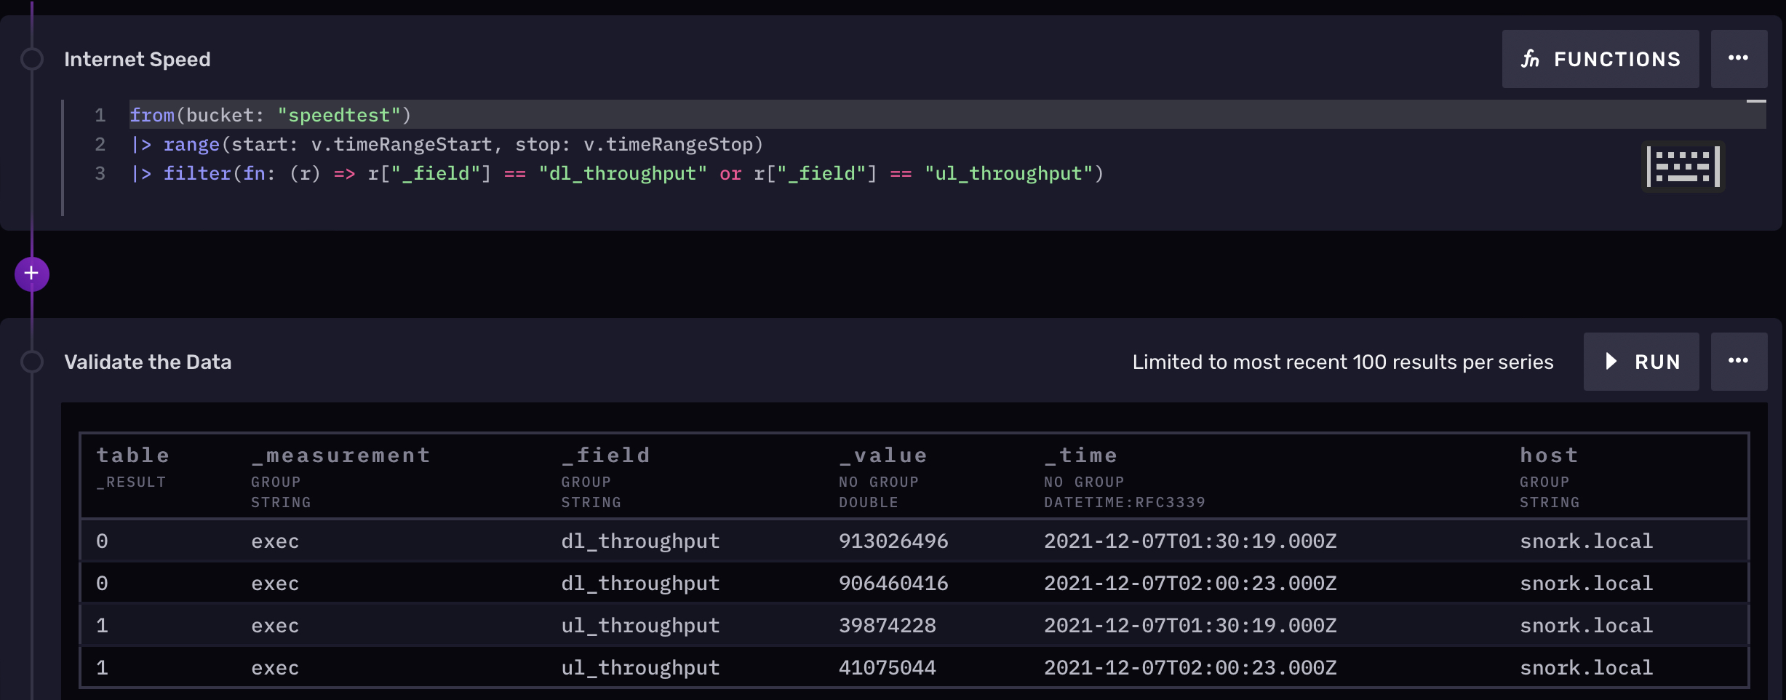Select the host column header
This screenshot has height=700, width=1786.
(1549, 456)
